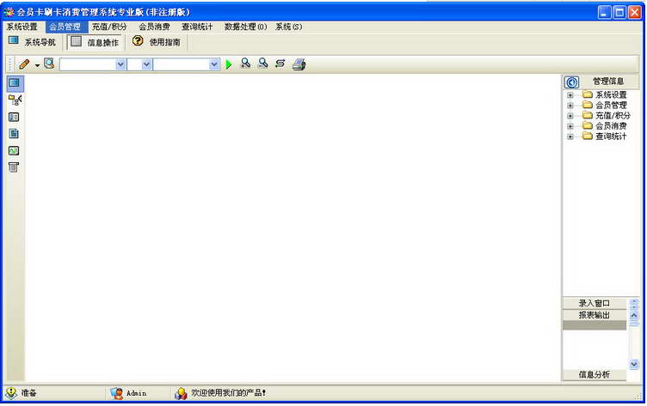Click the second binoculars search icon
The image size is (647, 406).
pyautogui.click(x=263, y=64)
